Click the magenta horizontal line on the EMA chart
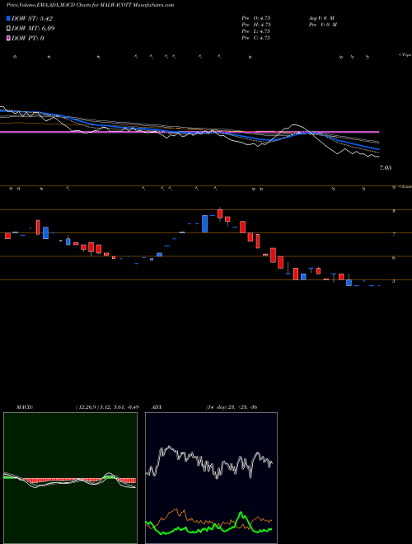Image resolution: width=412 pixels, height=544 pixels. pos(190,132)
